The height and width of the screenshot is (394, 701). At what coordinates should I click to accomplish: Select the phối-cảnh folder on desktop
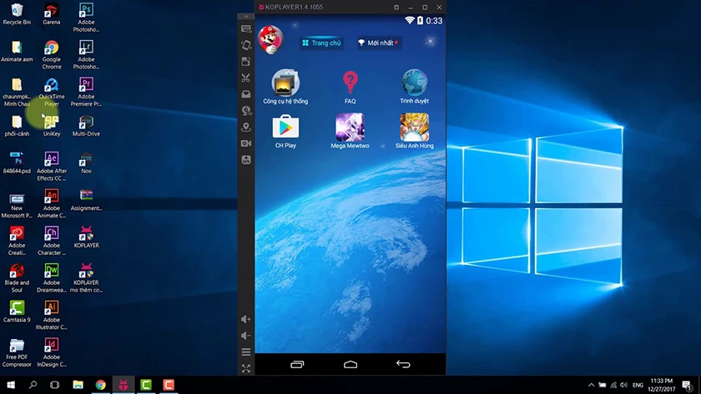pos(17,126)
